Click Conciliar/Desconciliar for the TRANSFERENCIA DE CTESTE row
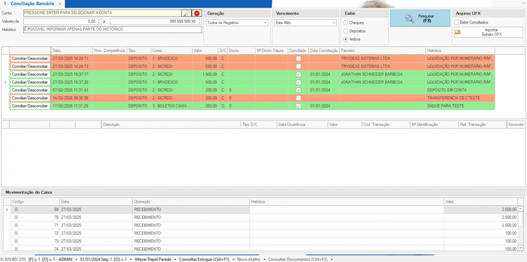 (x=30, y=98)
